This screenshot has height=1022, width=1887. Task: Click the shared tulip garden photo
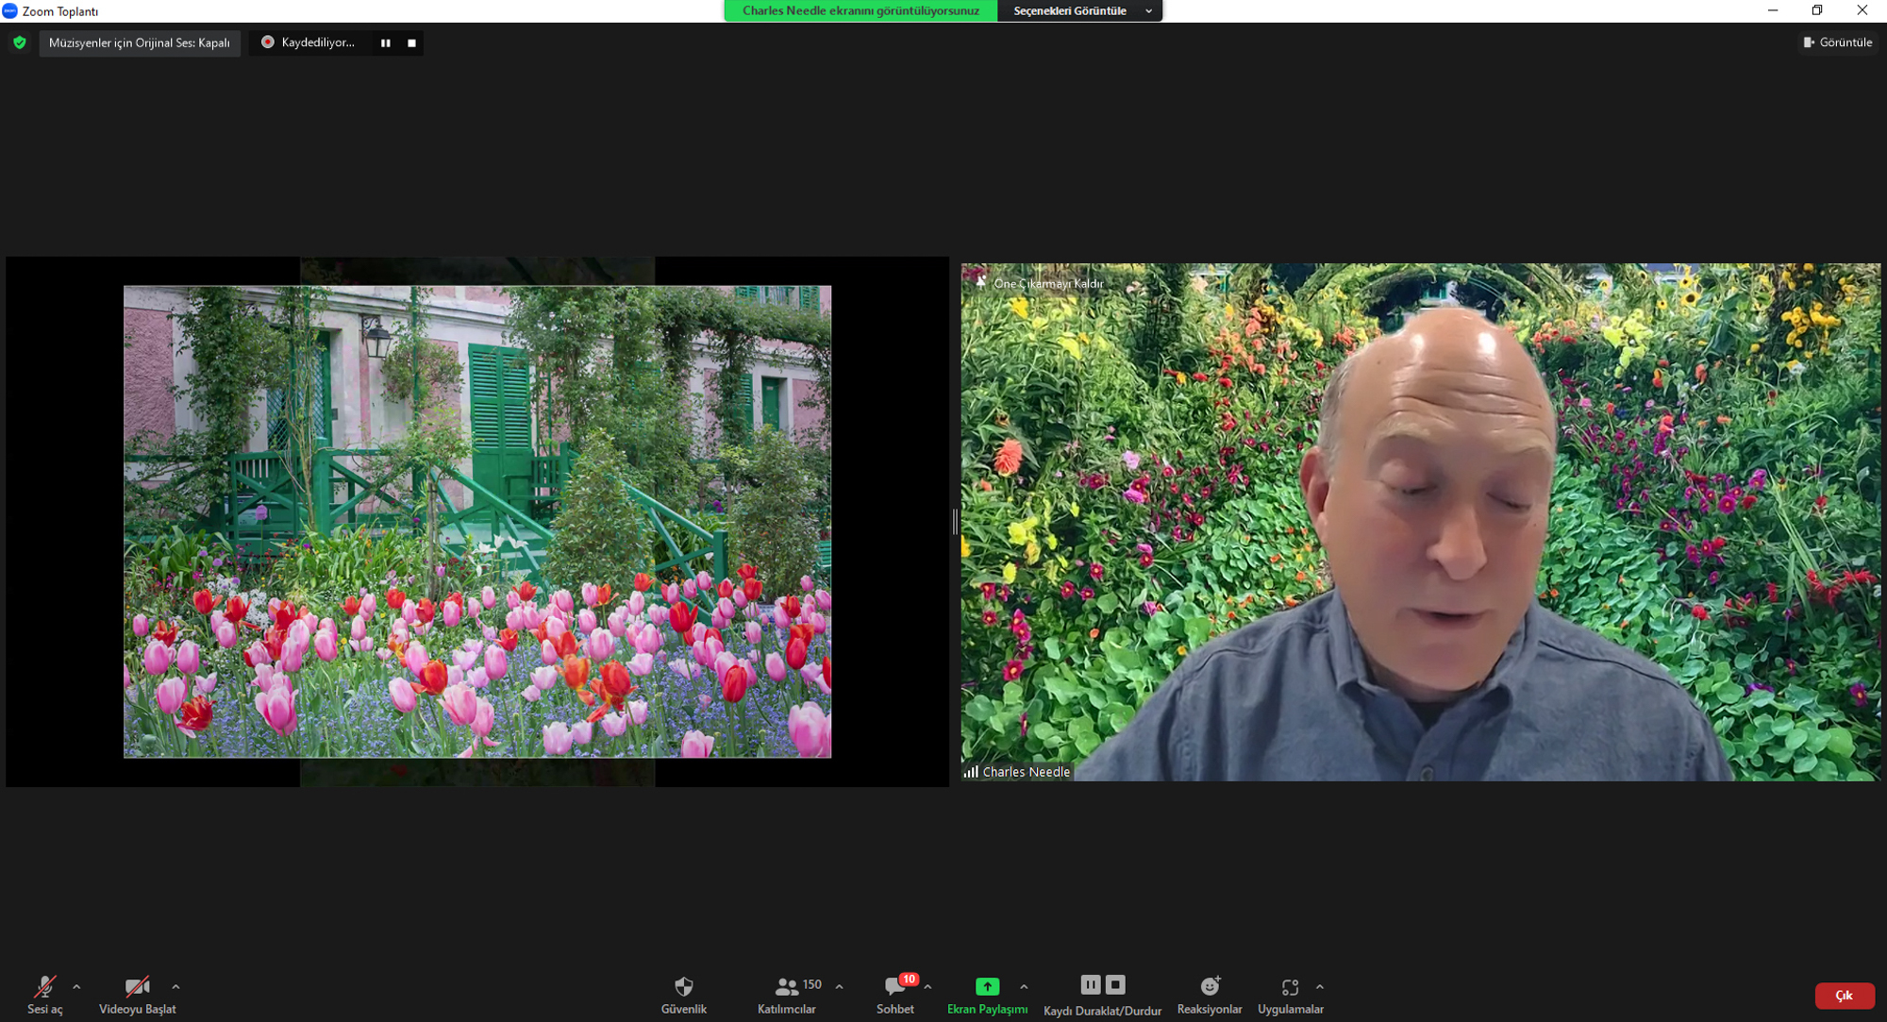477,522
